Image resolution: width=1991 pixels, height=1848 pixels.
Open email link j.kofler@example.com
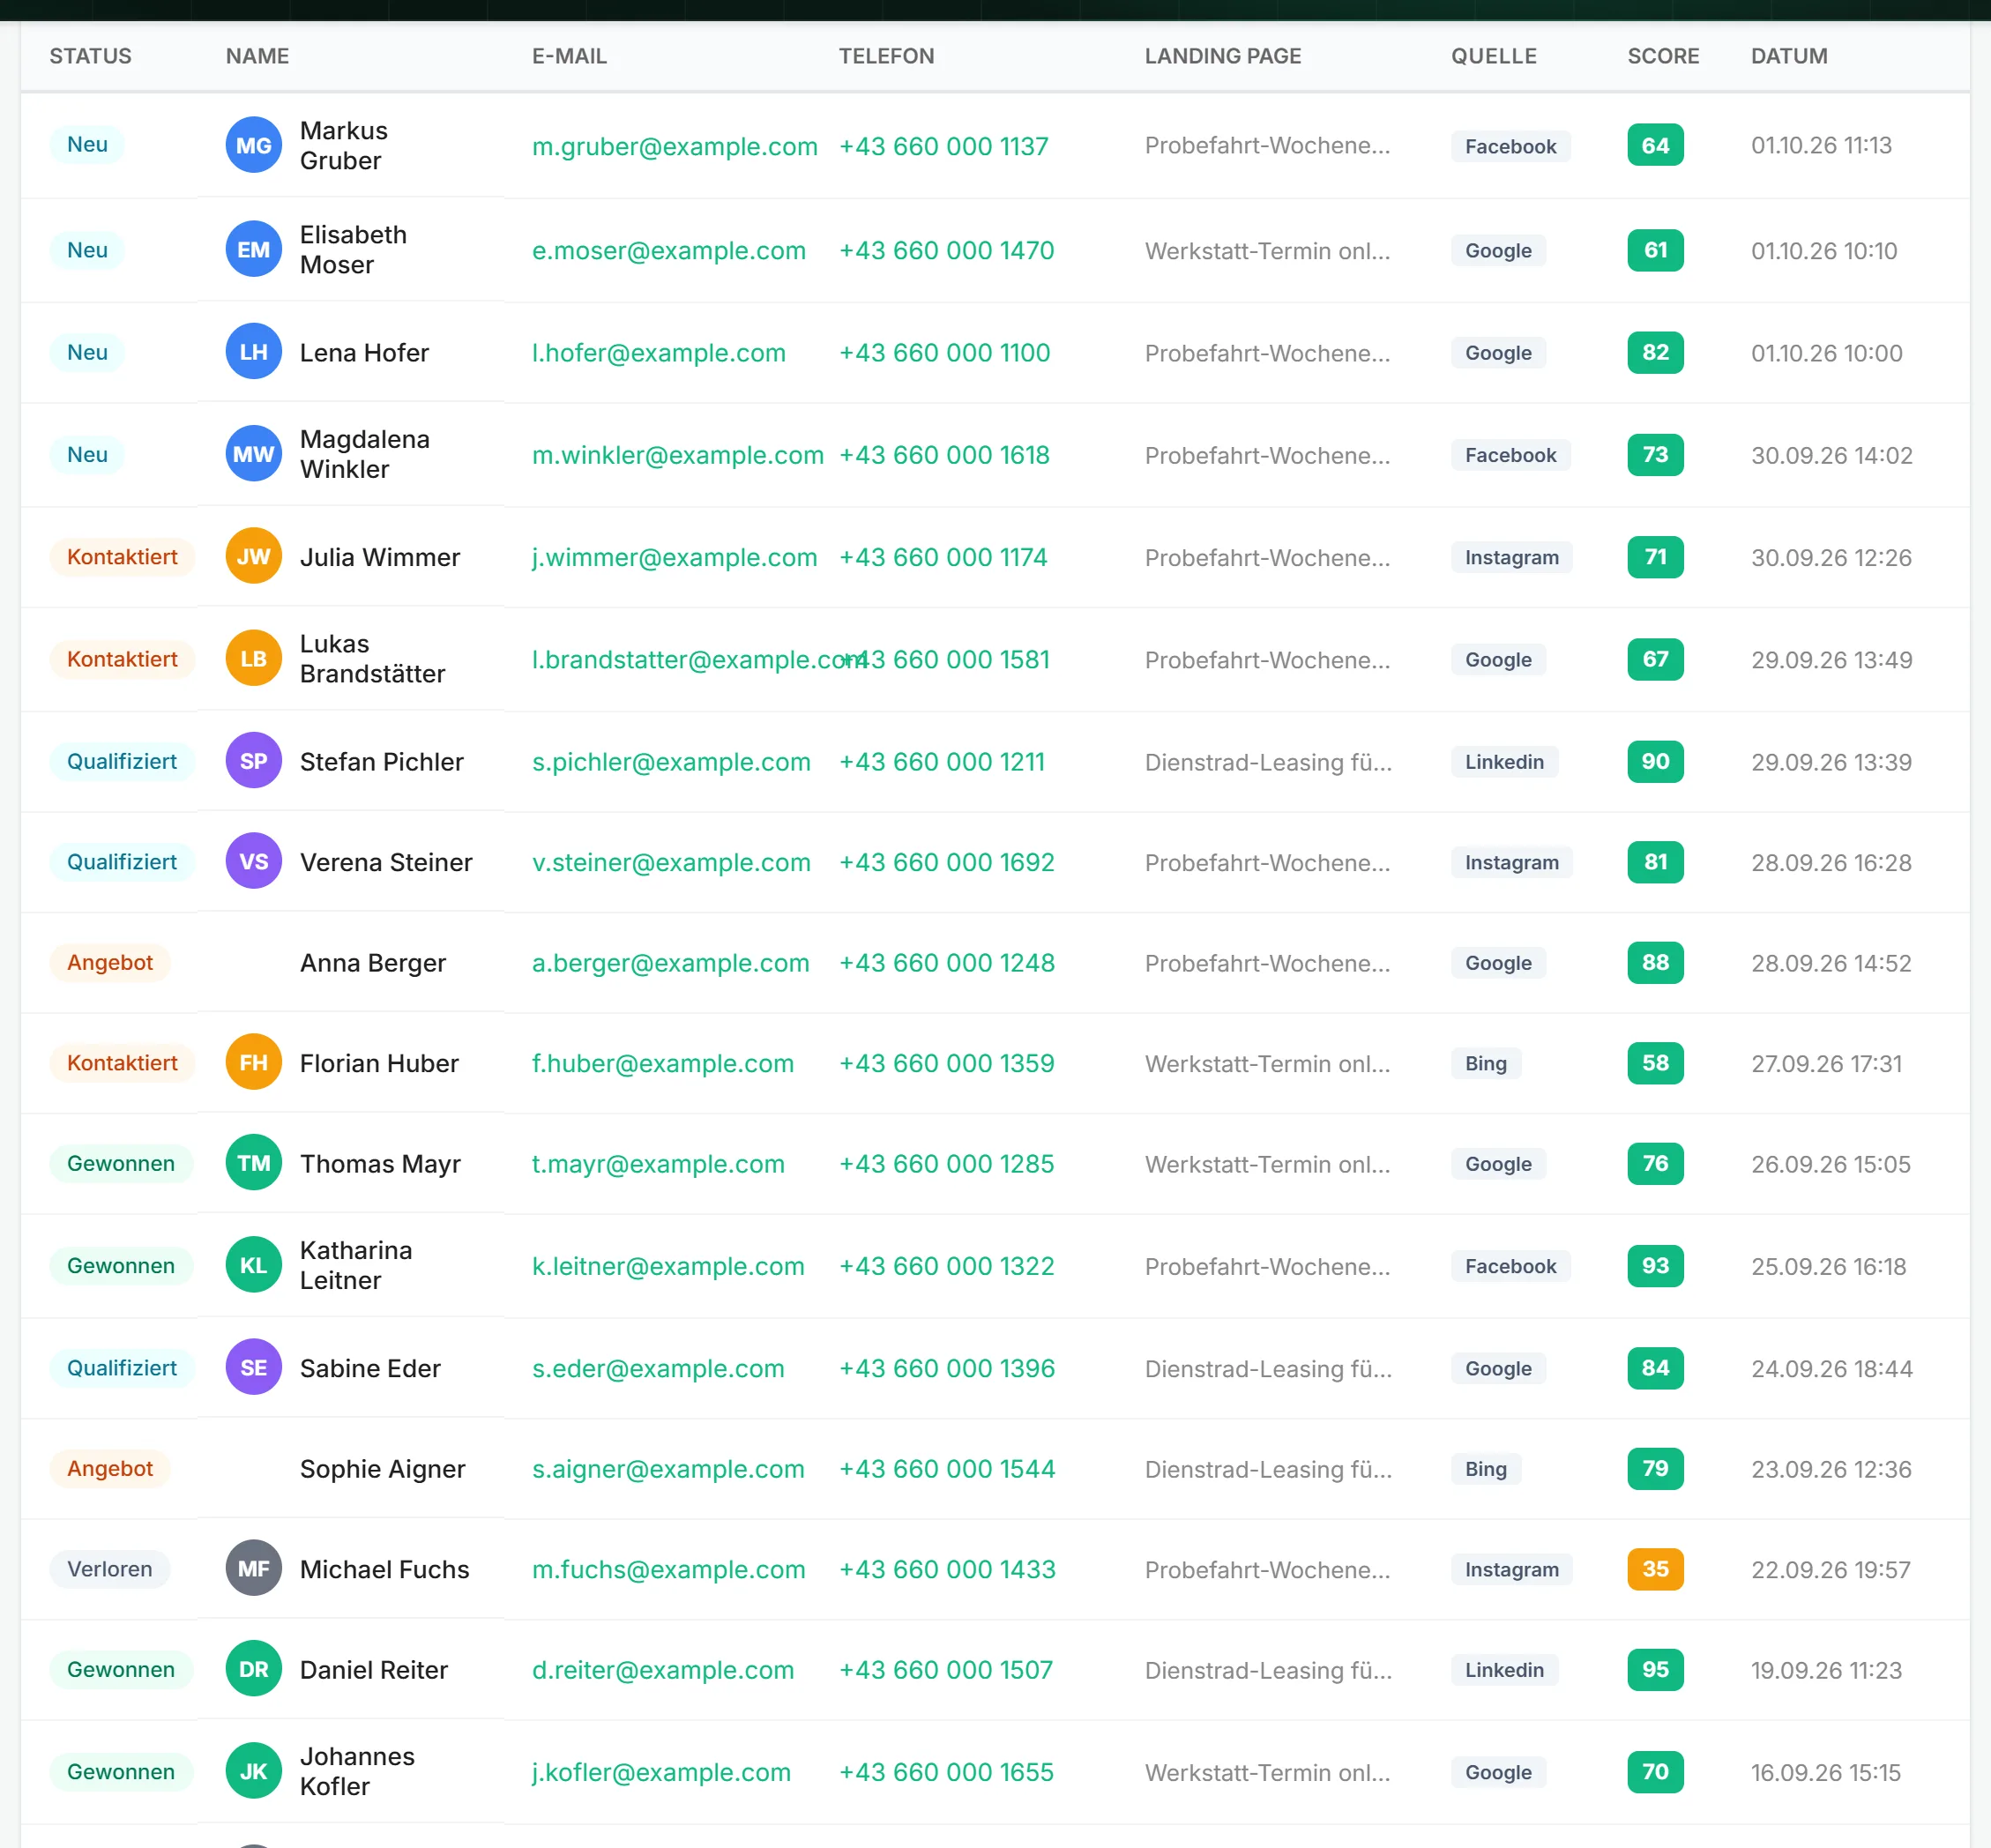[661, 1771]
